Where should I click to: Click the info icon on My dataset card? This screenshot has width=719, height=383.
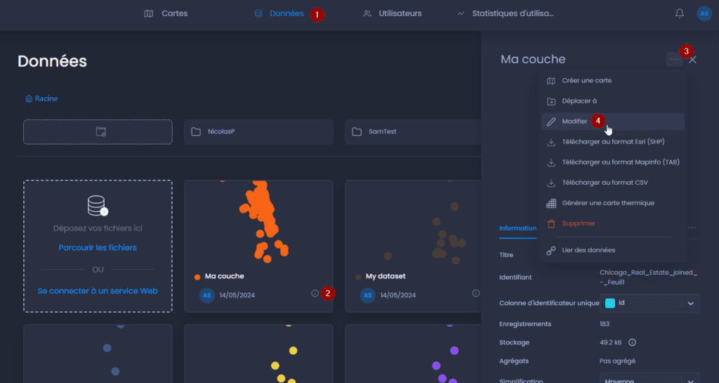[476, 293]
